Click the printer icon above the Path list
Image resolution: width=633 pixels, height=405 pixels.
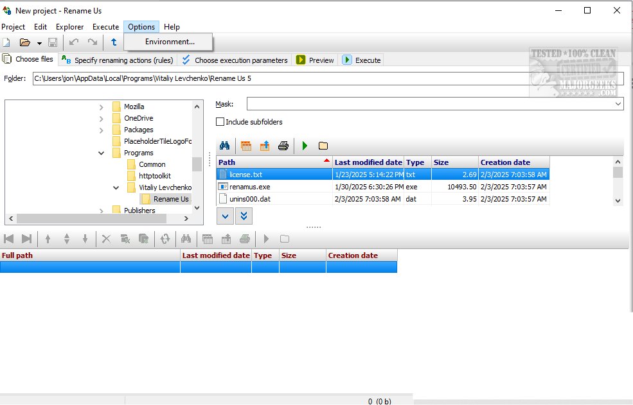point(283,146)
